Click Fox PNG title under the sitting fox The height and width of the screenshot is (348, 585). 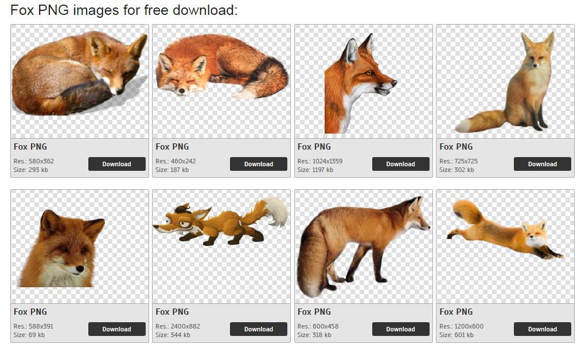[456, 147]
